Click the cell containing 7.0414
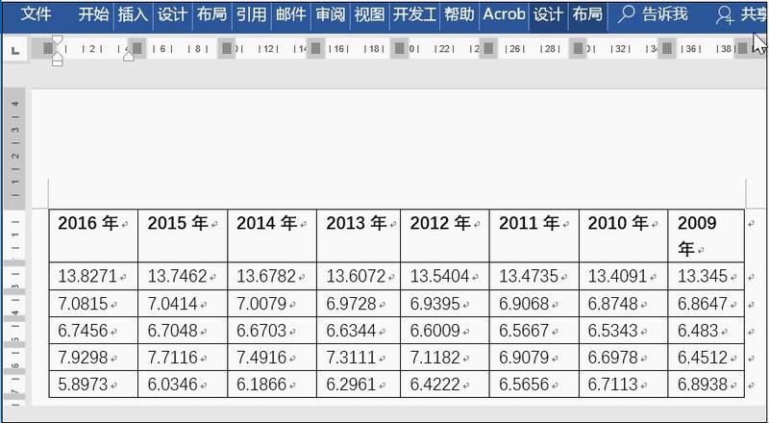 click(x=183, y=304)
